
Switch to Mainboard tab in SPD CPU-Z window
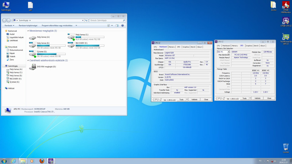[x=226, y=46]
